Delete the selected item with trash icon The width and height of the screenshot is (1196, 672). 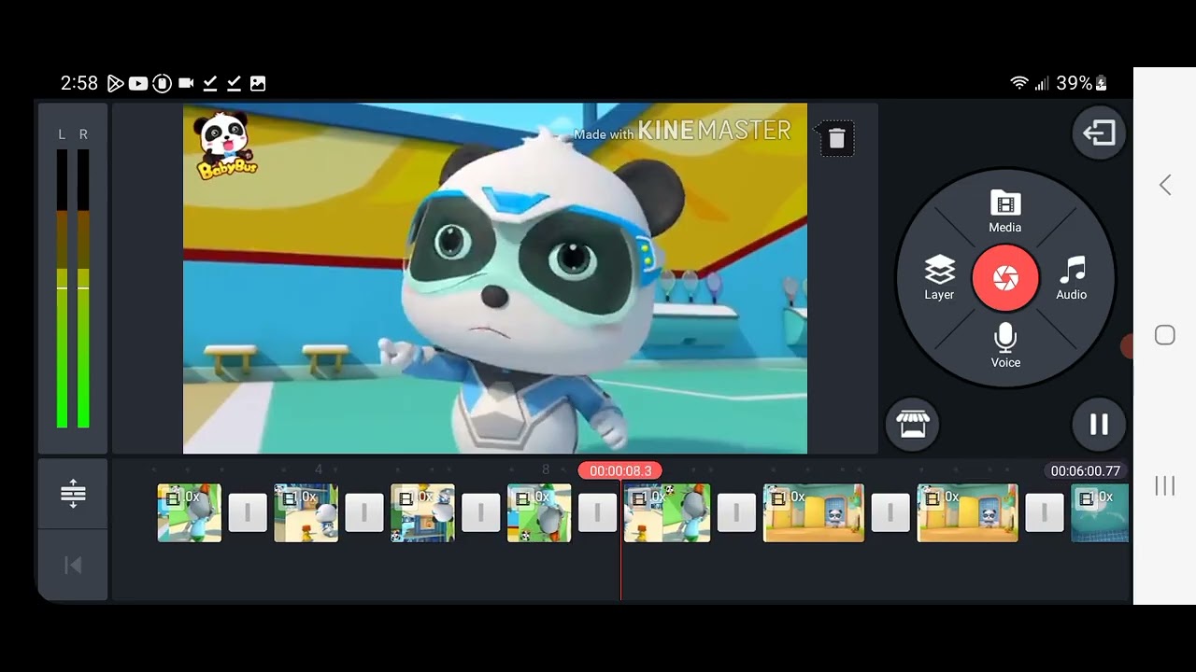tap(836, 138)
